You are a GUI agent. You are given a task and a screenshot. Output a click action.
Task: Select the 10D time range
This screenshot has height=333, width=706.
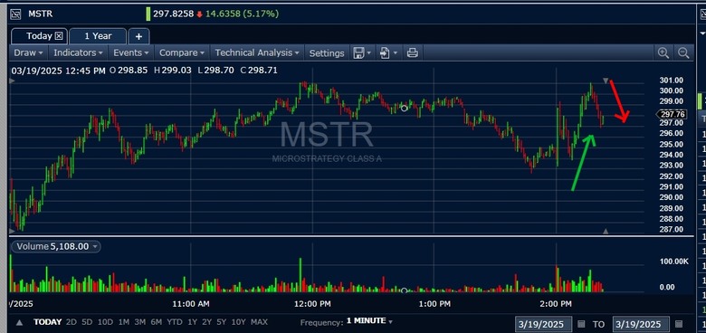(105, 322)
